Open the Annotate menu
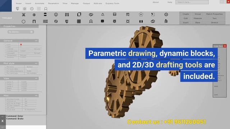 [40, 3]
